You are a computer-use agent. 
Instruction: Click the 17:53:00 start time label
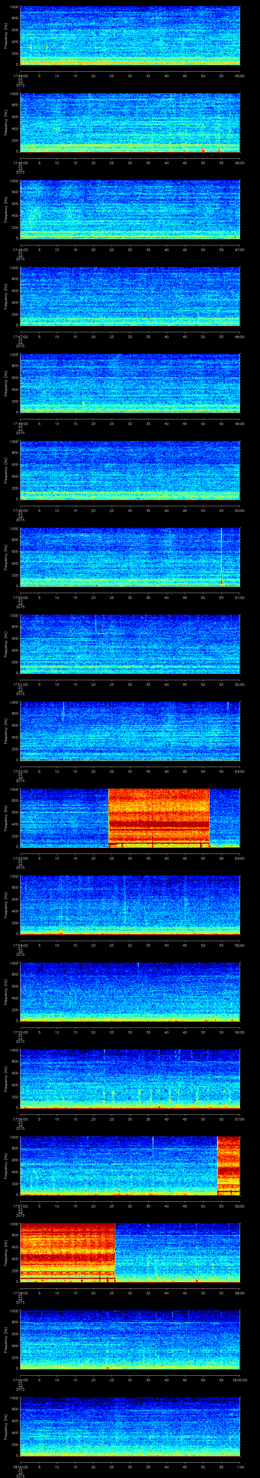[x=20, y=858]
